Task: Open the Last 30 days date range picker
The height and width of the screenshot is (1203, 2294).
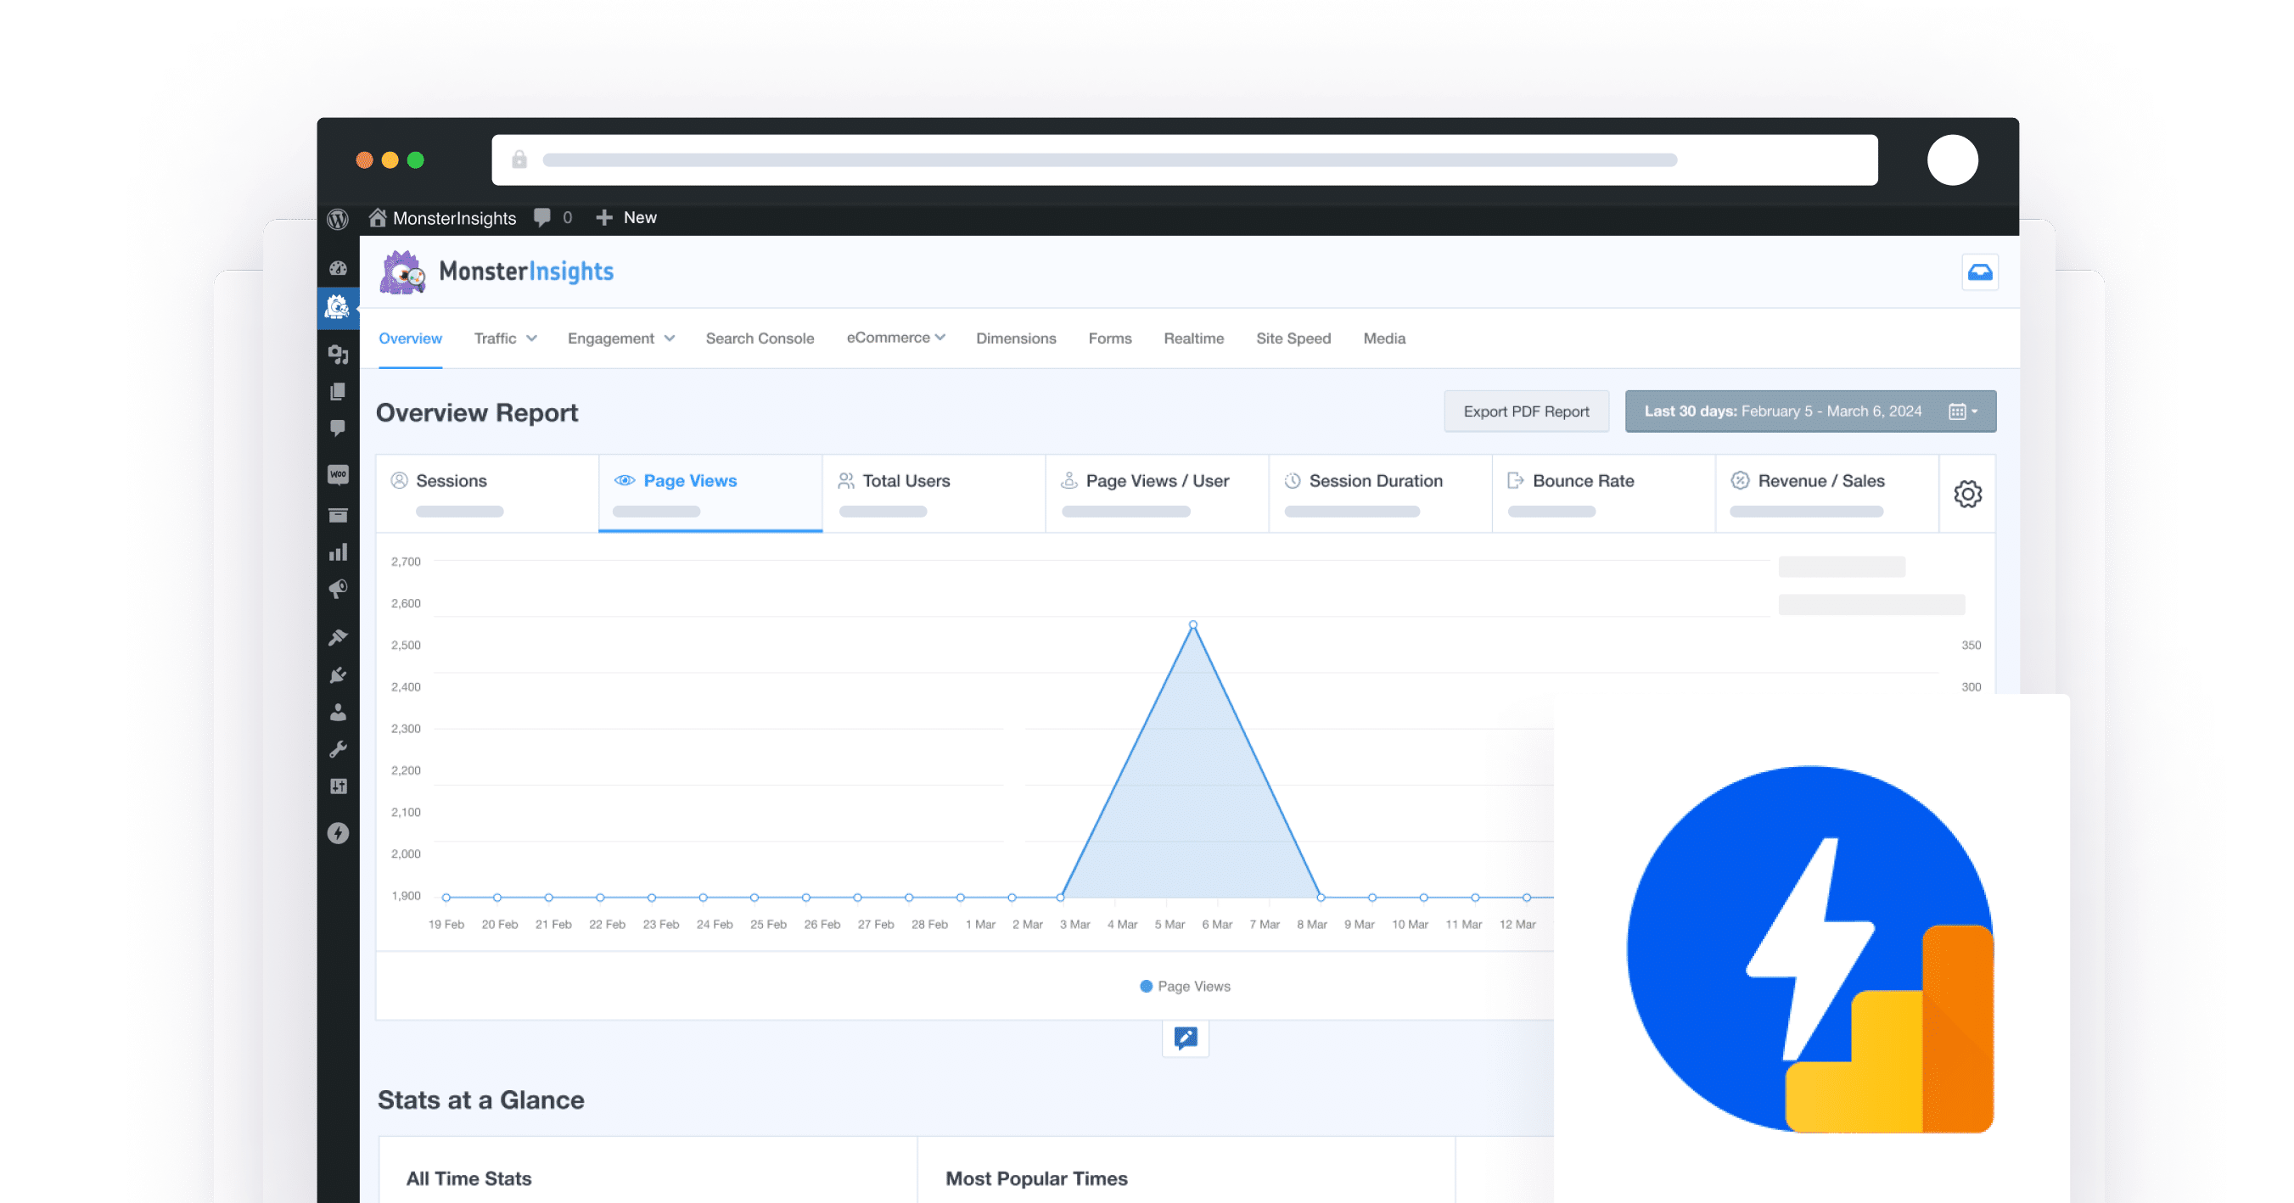Action: (1809, 411)
